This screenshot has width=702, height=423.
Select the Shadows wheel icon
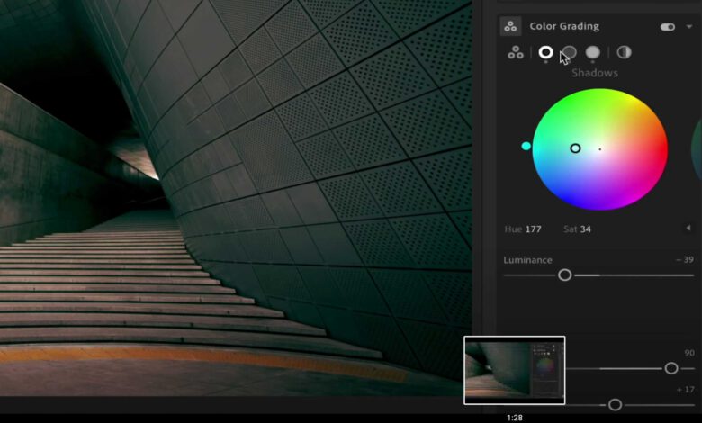545,53
